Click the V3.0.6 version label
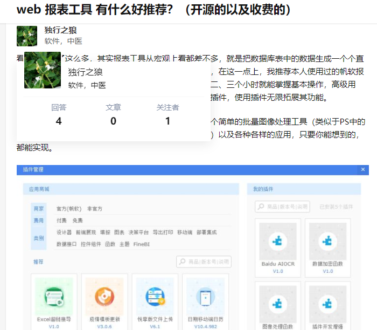The width and height of the screenshot is (377, 330). [104, 326]
